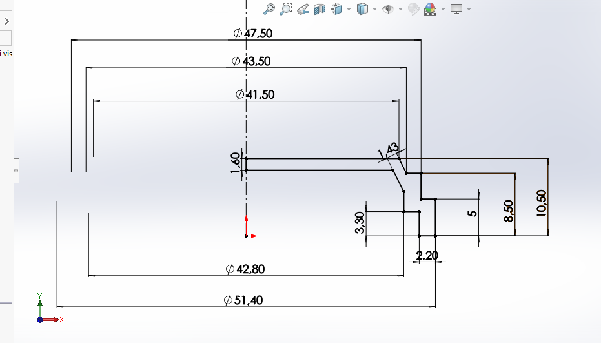Select the Ø42,80 diameter dimension
This screenshot has height=343, width=601.
coord(245,269)
